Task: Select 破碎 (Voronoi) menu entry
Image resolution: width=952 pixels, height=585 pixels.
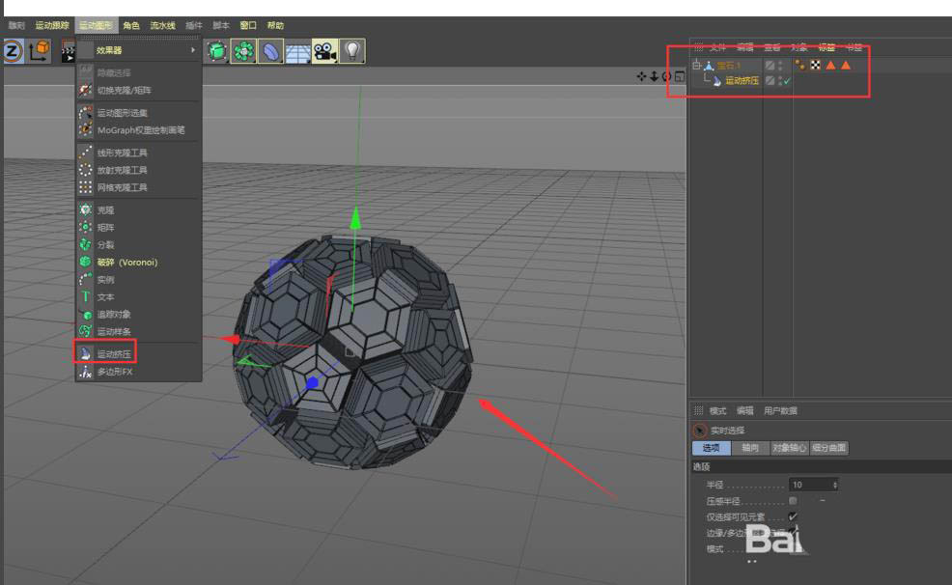Action: tap(126, 262)
